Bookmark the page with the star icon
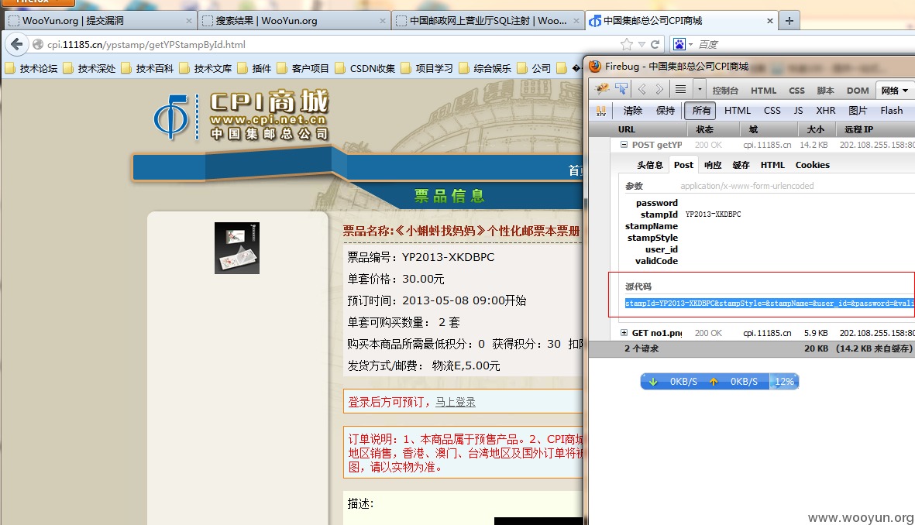Screen dimensions: 915x525 click(x=626, y=44)
